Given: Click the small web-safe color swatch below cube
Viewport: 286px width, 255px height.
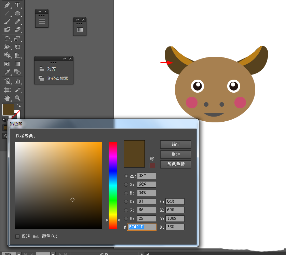Looking at the screenshot, I should point(152,165).
